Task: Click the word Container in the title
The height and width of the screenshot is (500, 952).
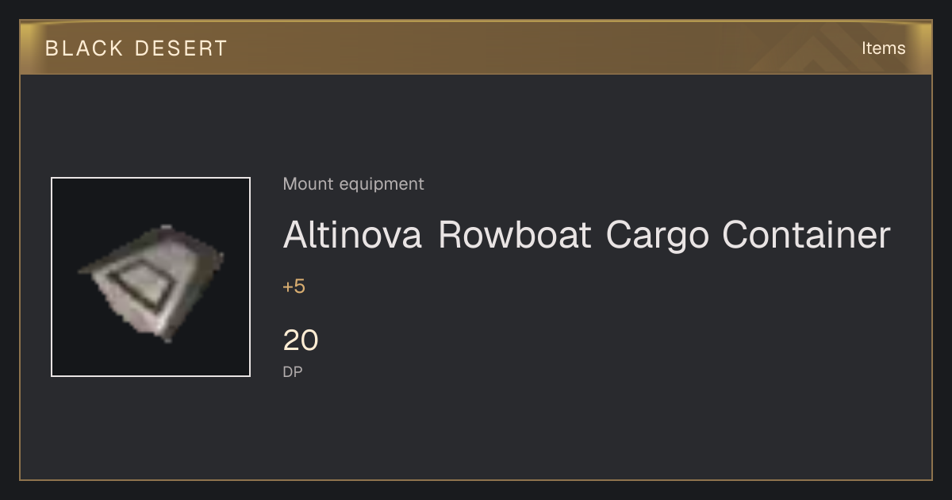Action: click(807, 235)
